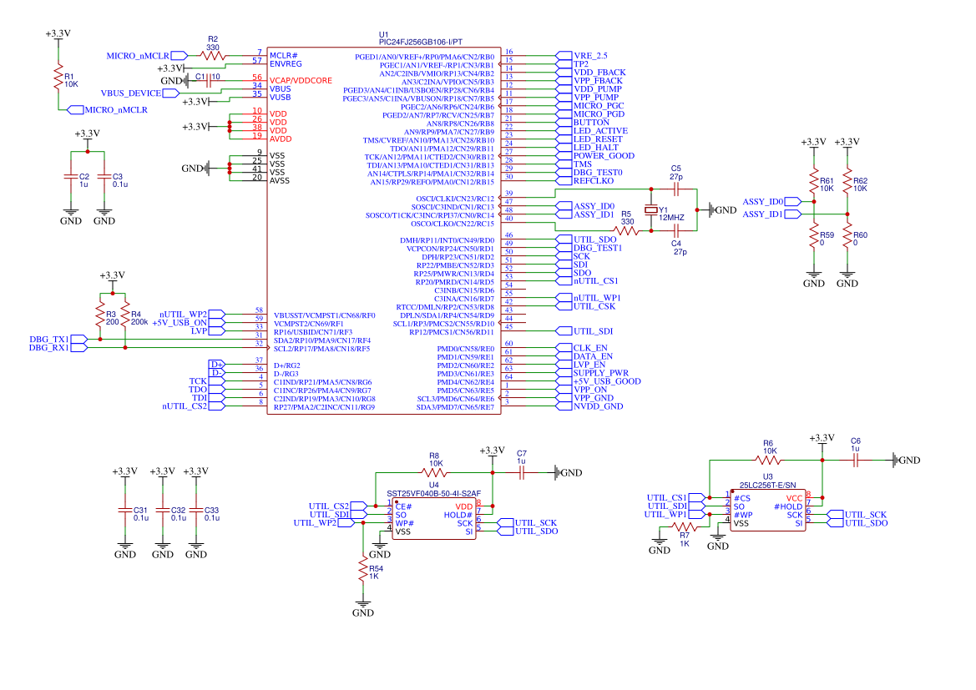Select the nUTIL_CS2 port label
Image resolution: width=976 pixels, height=690 pixels.
tap(193, 406)
